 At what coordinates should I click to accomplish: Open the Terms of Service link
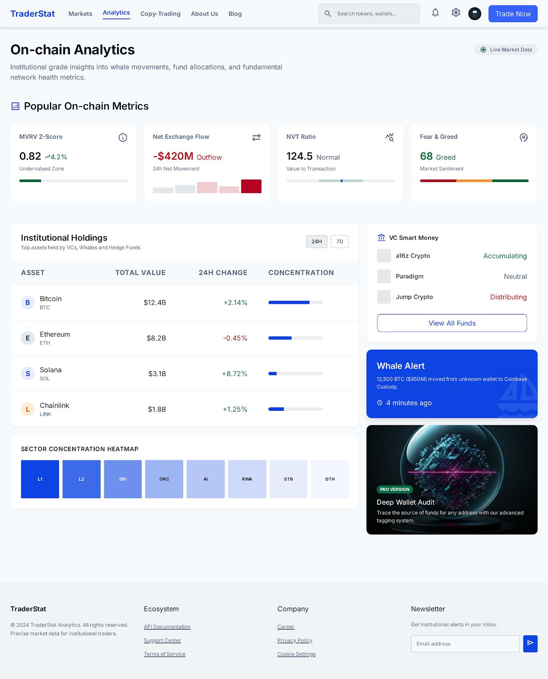165,654
